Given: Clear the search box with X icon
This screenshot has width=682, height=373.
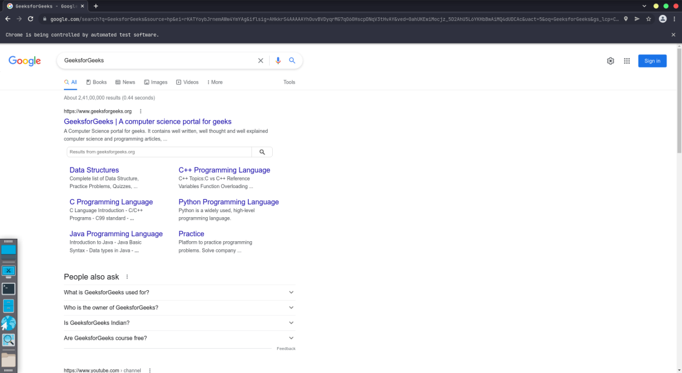Looking at the screenshot, I should pyautogui.click(x=260, y=61).
